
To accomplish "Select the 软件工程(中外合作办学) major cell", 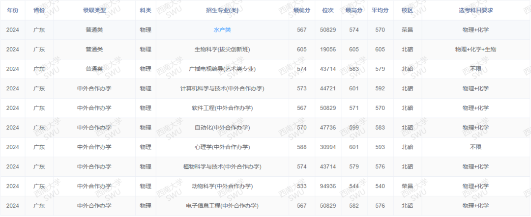I will point(222,108).
